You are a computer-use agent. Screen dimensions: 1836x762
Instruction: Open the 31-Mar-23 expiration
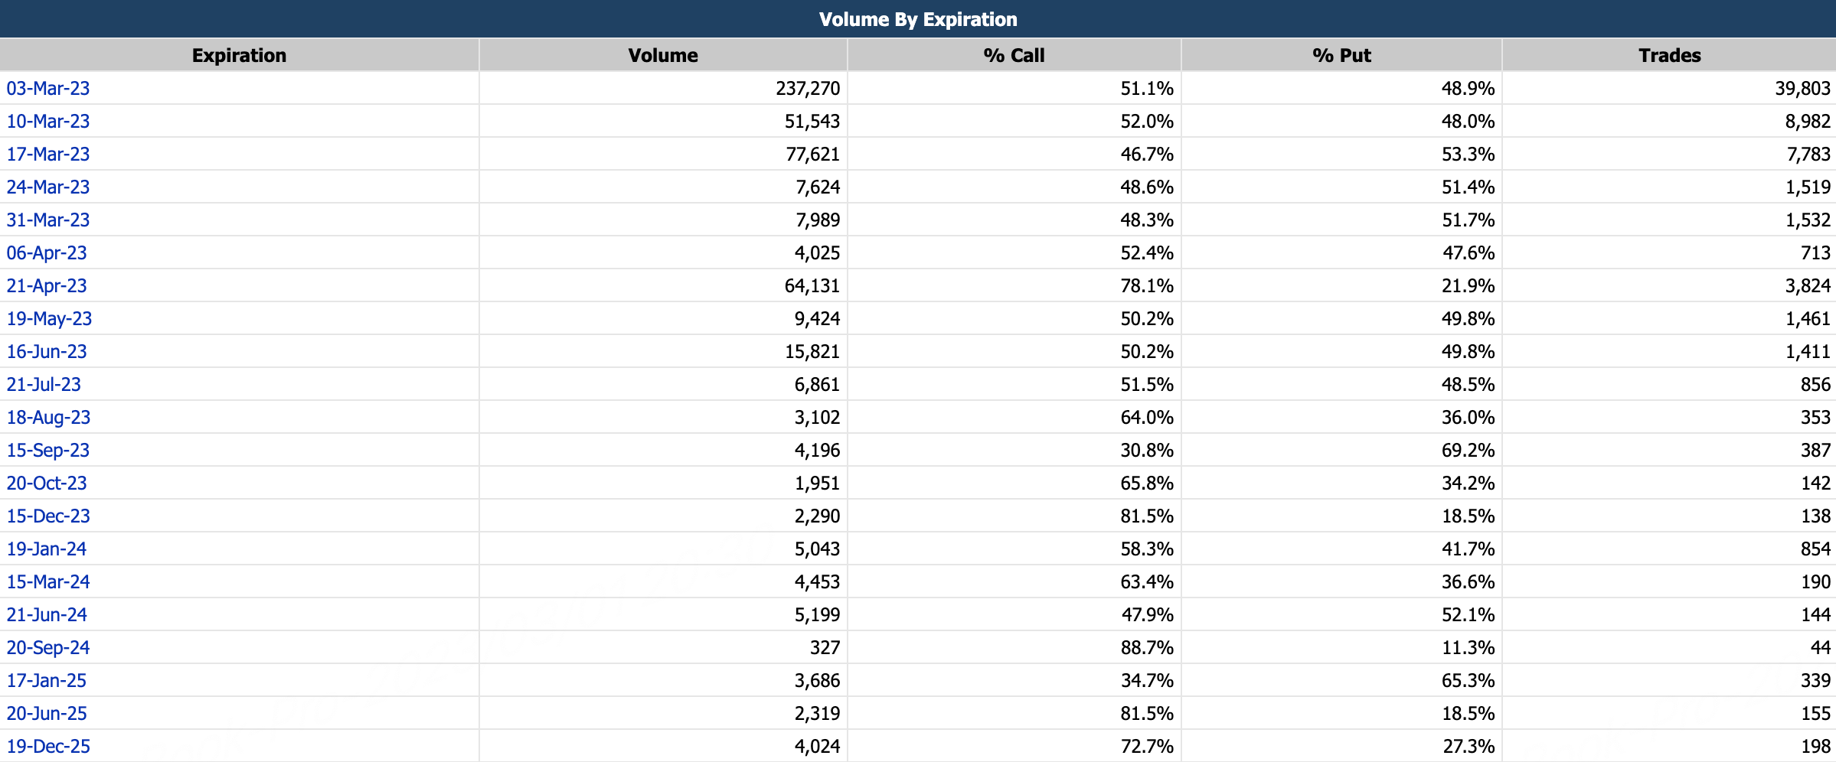point(48,220)
